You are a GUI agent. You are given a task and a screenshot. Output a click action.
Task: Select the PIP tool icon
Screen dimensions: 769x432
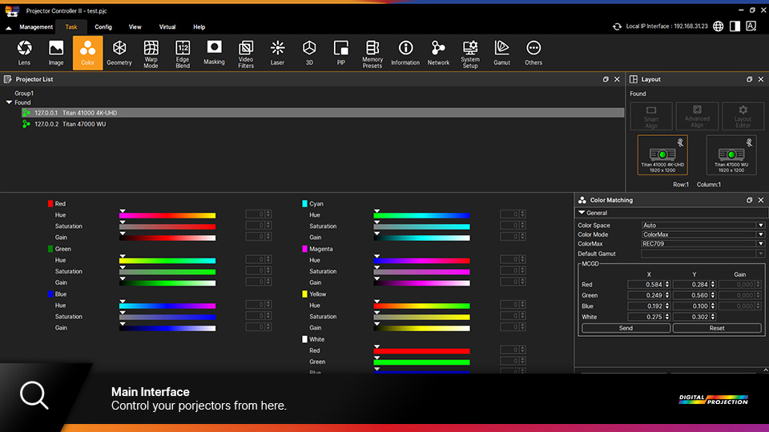click(x=340, y=53)
